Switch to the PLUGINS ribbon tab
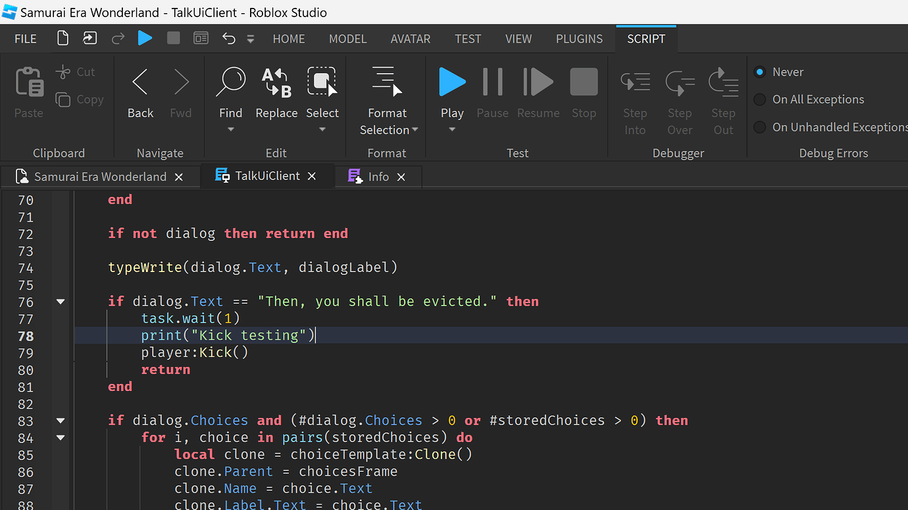Screen dimensions: 908x510 (x=579, y=39)
